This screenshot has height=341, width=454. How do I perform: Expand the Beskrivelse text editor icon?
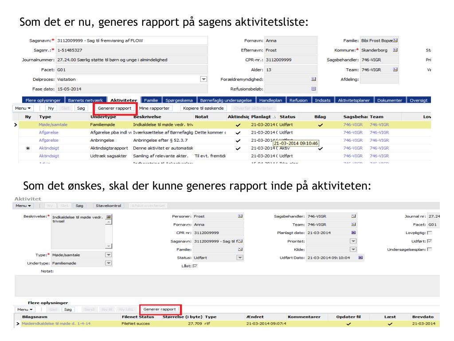tap(109, 217)
